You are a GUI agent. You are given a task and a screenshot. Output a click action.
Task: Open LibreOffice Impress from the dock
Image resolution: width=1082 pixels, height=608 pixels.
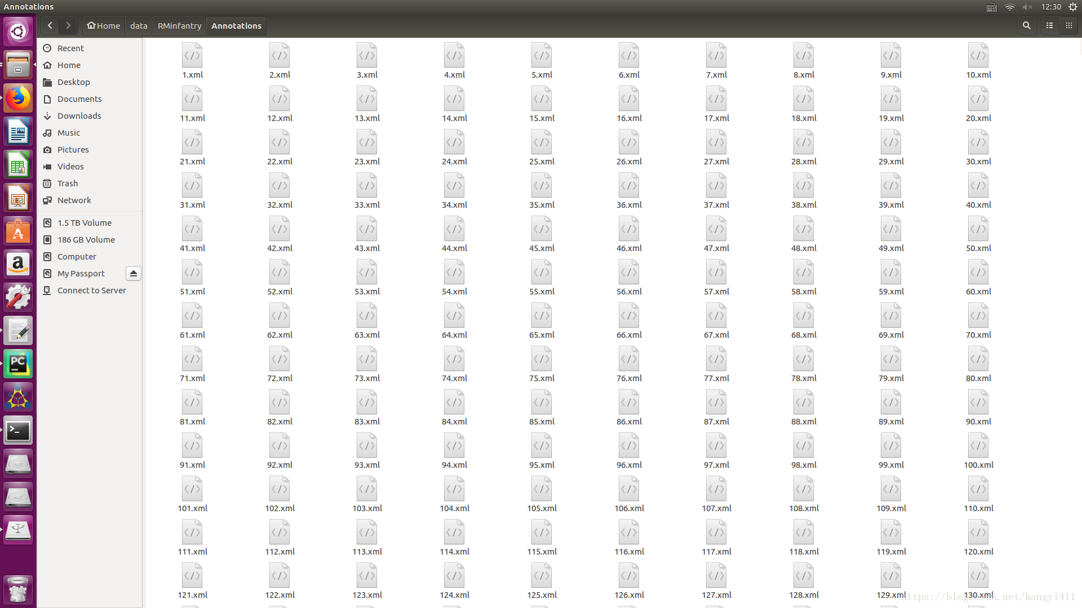coord(18,199)
